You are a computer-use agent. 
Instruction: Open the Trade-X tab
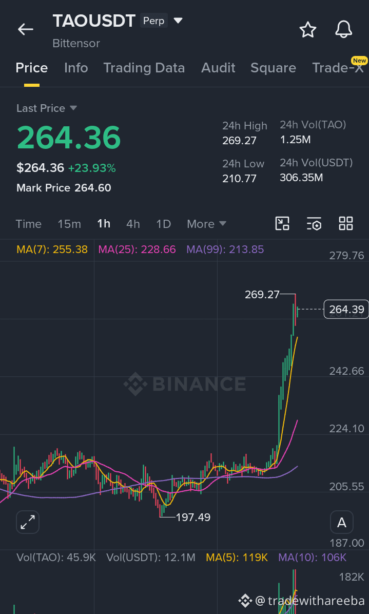tap(338, 68)
